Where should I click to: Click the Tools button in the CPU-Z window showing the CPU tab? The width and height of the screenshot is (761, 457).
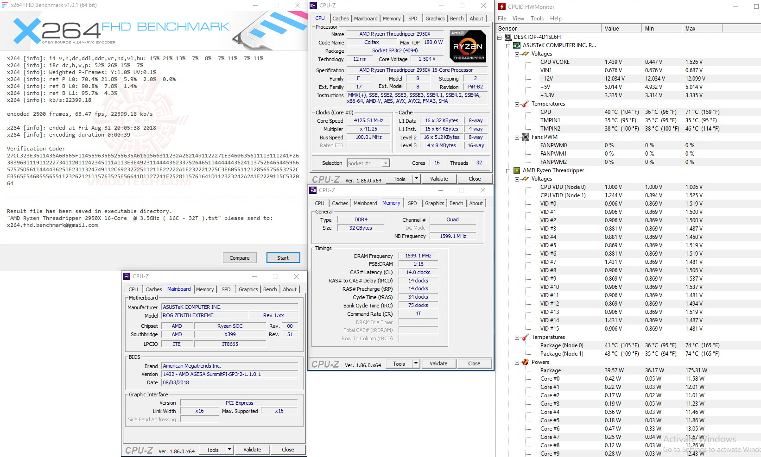click(399, 179)
